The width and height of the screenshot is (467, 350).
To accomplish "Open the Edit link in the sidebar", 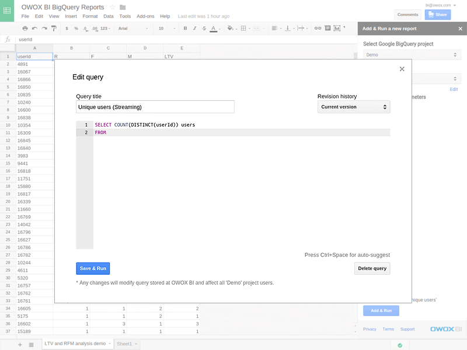I will (454, 89).
